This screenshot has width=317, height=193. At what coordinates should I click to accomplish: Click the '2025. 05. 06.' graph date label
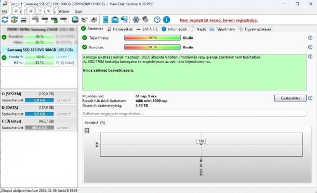point(201,167)
